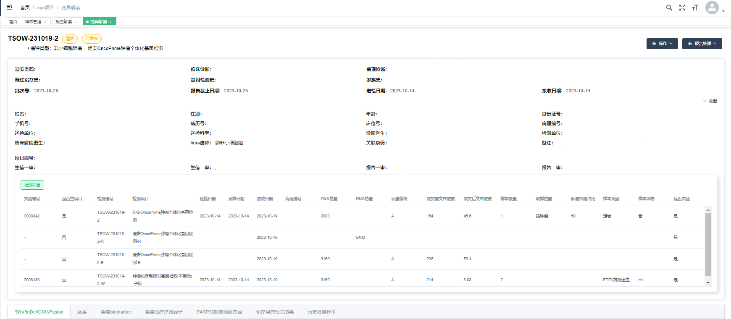Click the 检测项目 button

pyautogui.click(x=32, y=185)
